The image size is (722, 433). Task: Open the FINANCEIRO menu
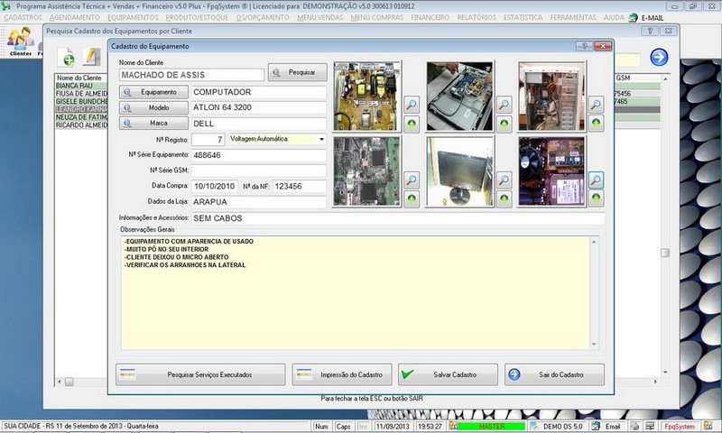(430, 17)
